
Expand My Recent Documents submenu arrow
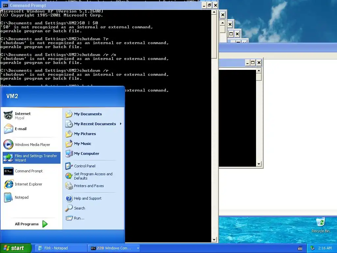pyautogui.click(x=121, y=124)
